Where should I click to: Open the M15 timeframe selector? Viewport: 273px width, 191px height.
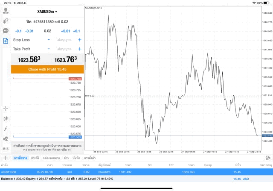pyautogui.click(x=6, y=148)
